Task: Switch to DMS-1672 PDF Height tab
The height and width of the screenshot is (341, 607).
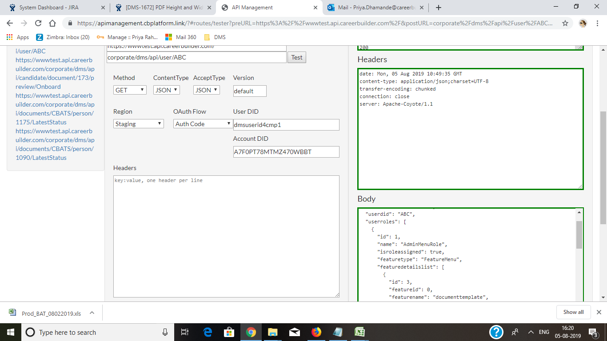Action: point(162,8)
